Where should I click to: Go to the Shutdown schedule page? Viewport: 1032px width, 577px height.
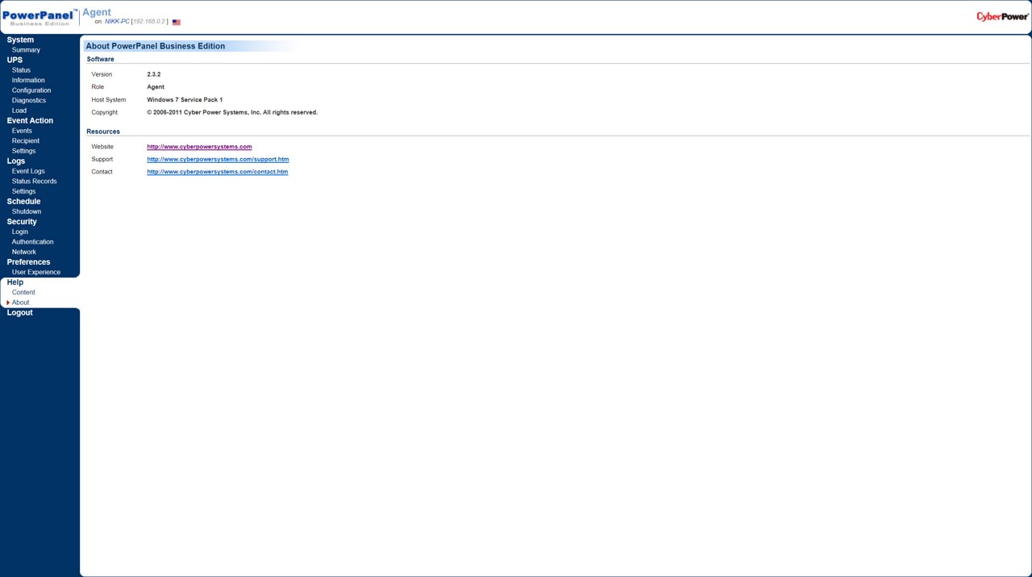(27, 211)
